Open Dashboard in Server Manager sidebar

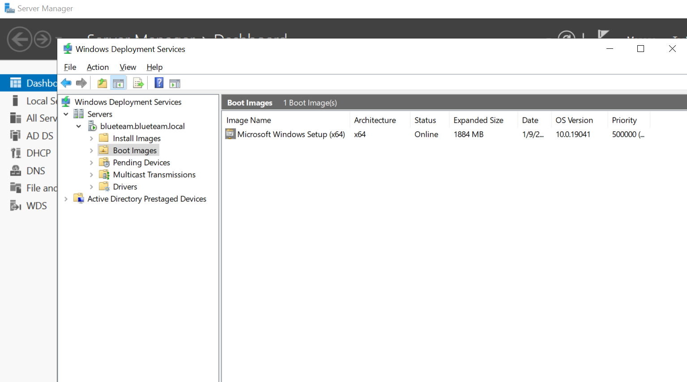pos(29,83)
